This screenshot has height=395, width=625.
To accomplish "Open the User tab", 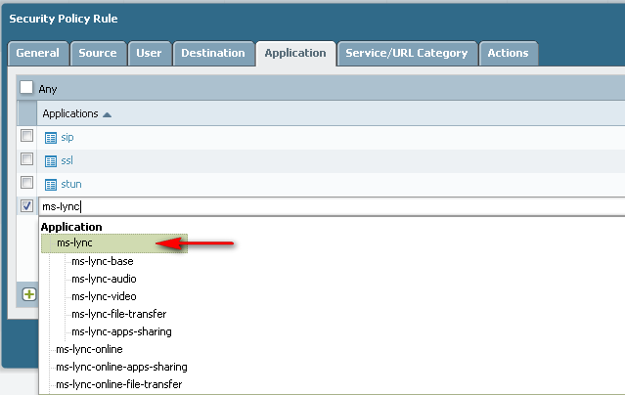I will [149, 53].
